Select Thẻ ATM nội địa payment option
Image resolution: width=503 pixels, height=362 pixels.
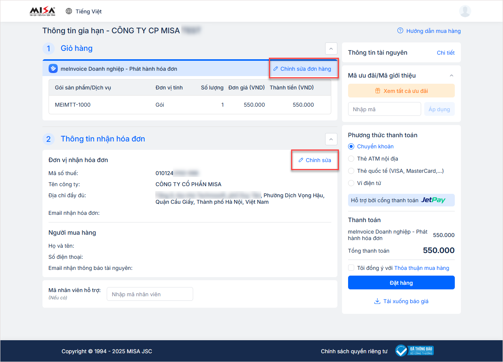(x=351, y=159)
